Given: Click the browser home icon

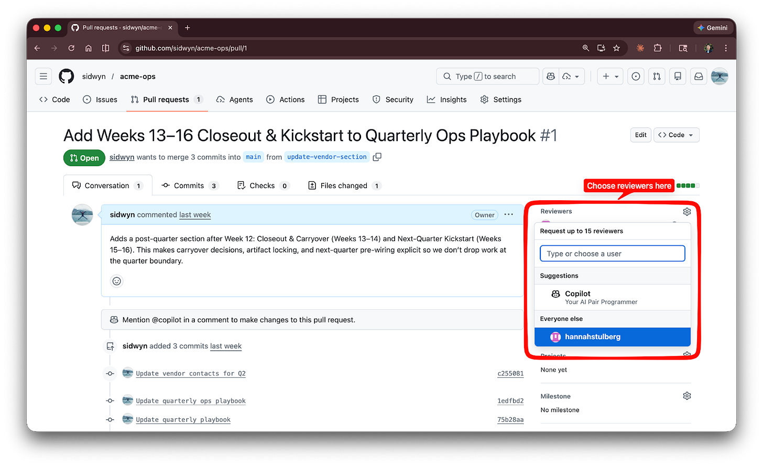Looking at the screenshot, I should [x=89, y=48].
